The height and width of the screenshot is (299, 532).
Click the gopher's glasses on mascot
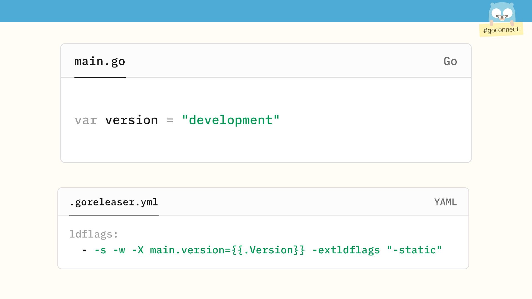502,17
